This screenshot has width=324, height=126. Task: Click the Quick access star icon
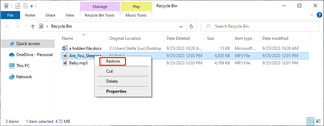point(12,44)
